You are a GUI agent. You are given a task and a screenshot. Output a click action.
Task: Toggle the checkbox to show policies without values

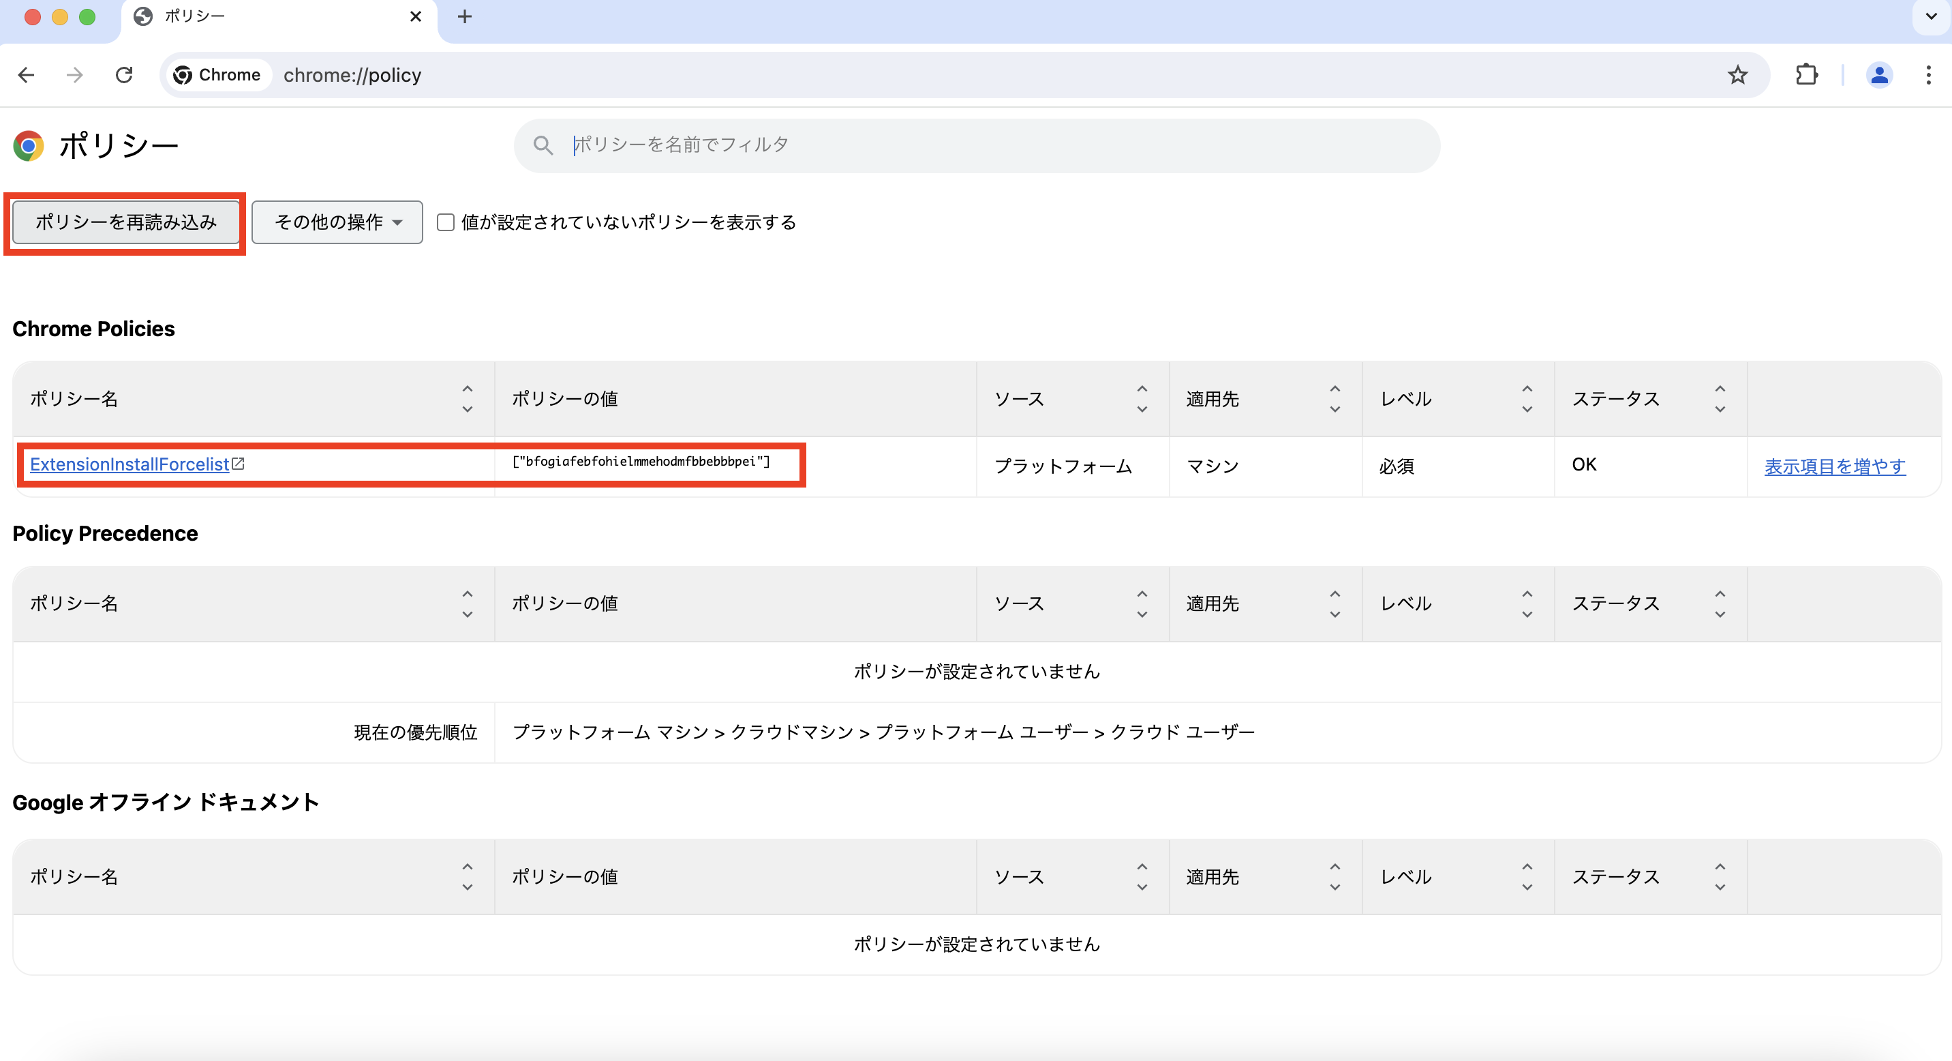pos(446,222)
